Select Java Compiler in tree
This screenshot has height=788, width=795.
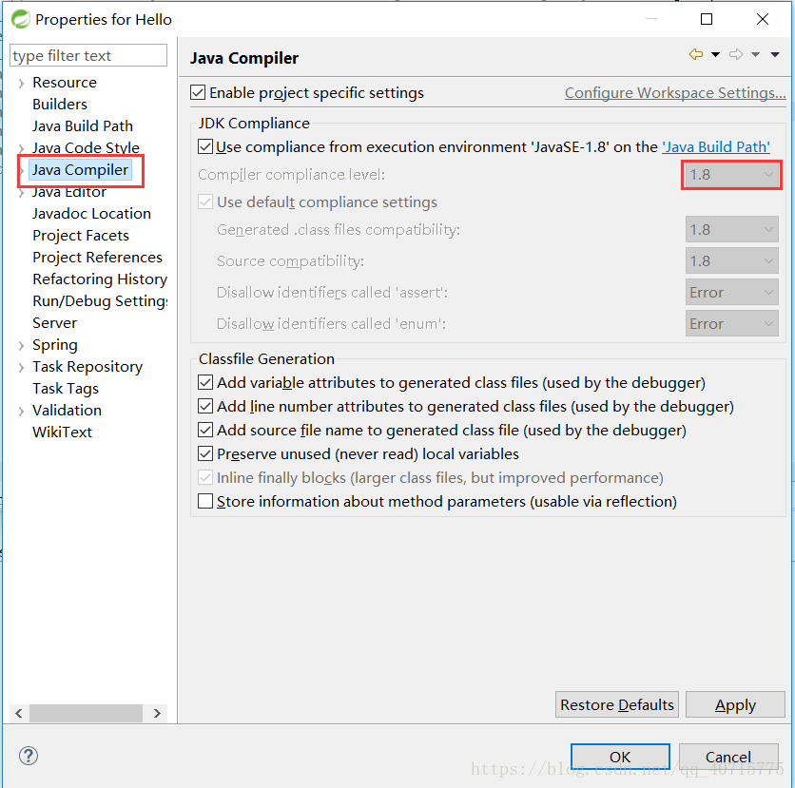[80, 170]
